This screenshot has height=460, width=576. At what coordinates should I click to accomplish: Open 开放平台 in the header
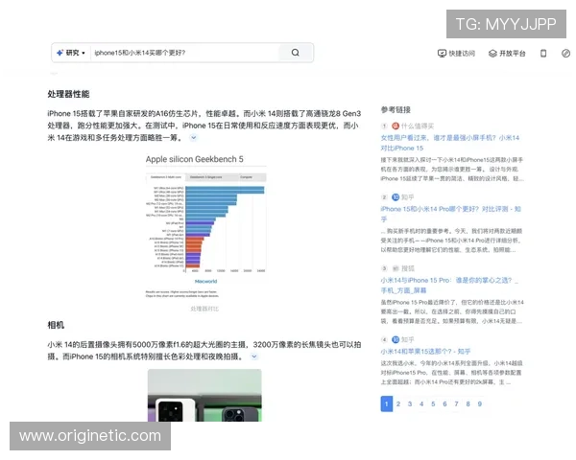[x=507, y=54]
